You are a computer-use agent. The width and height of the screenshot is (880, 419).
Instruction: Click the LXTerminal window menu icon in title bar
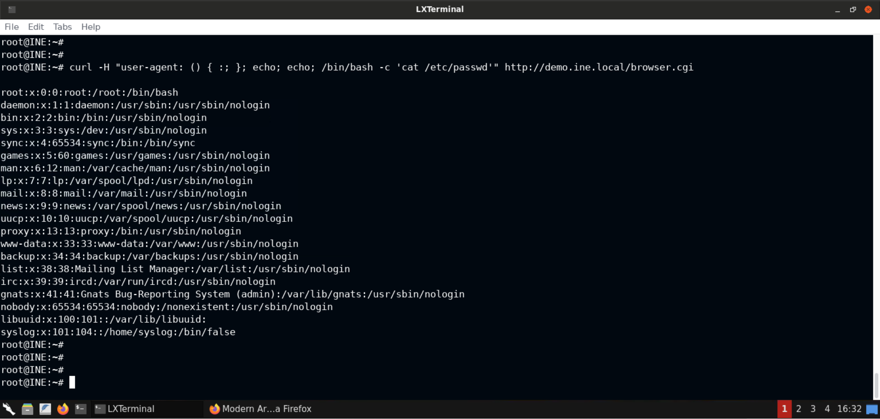[x=12, y=9]
